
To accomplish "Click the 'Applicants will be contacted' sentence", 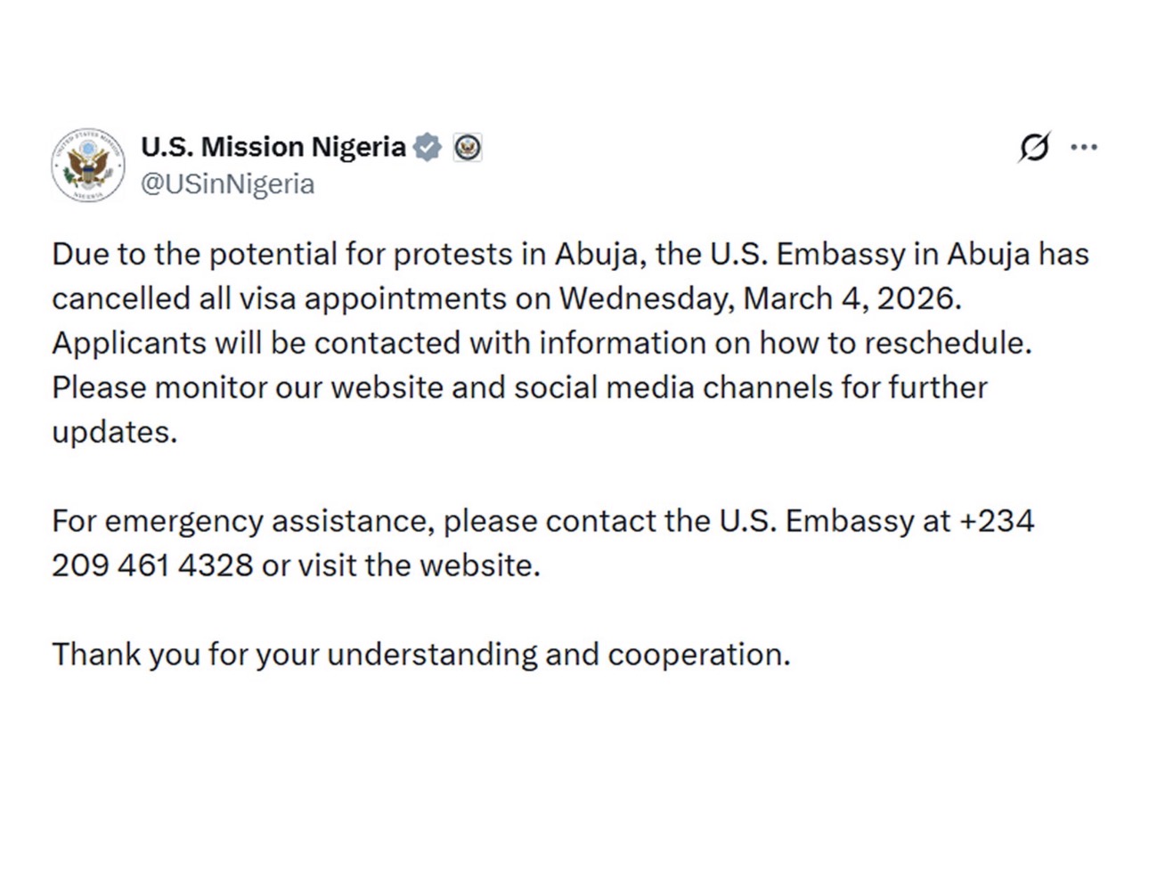I will 542,343.
